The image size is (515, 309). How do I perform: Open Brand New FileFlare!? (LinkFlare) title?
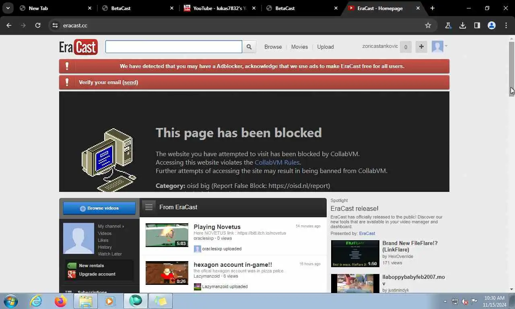(410, 246)
